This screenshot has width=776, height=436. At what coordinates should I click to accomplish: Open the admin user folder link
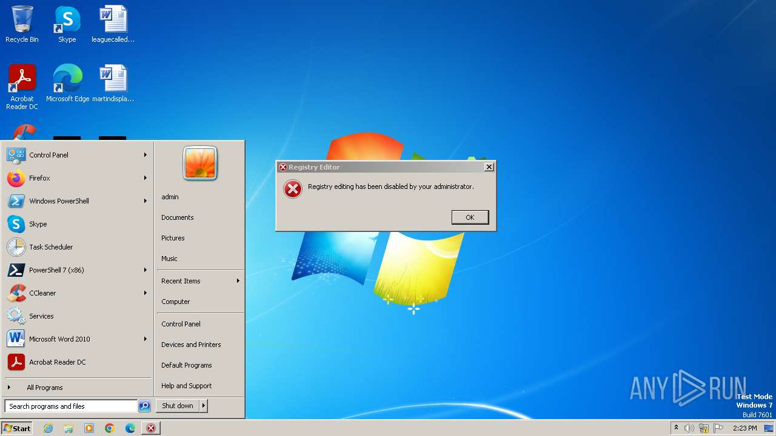pyautogui.click(x=170, y=197)
